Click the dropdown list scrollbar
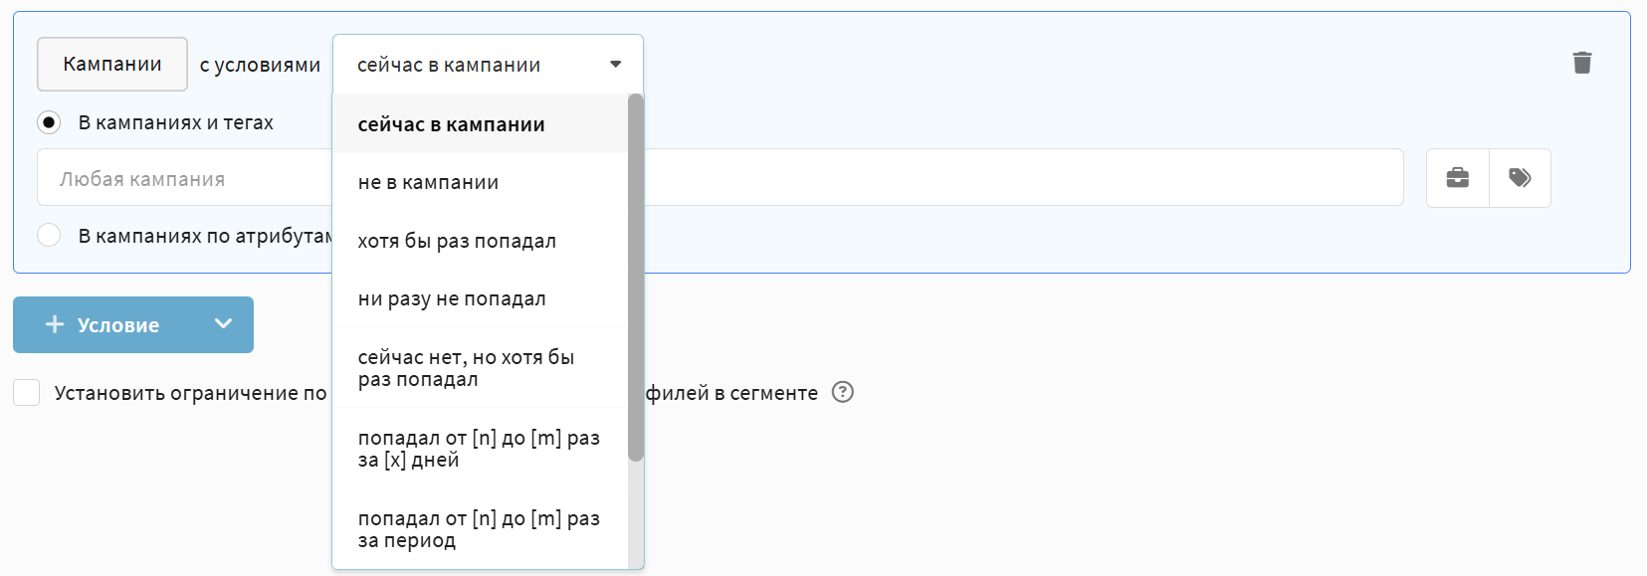 click(636, 279)
